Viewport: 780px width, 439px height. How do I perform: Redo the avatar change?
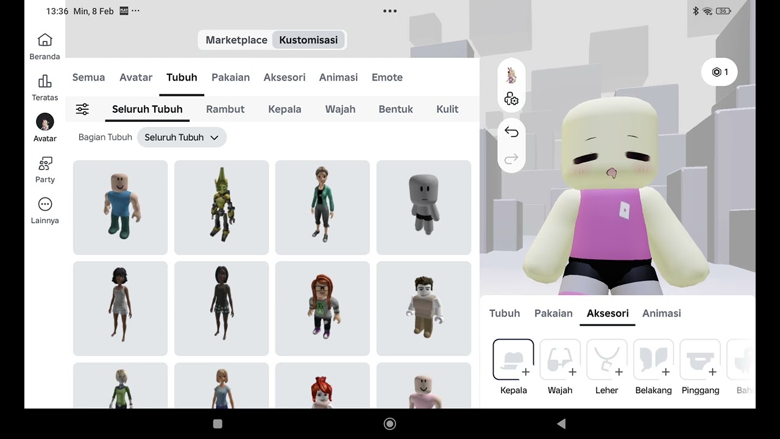(x=511, y=159)
